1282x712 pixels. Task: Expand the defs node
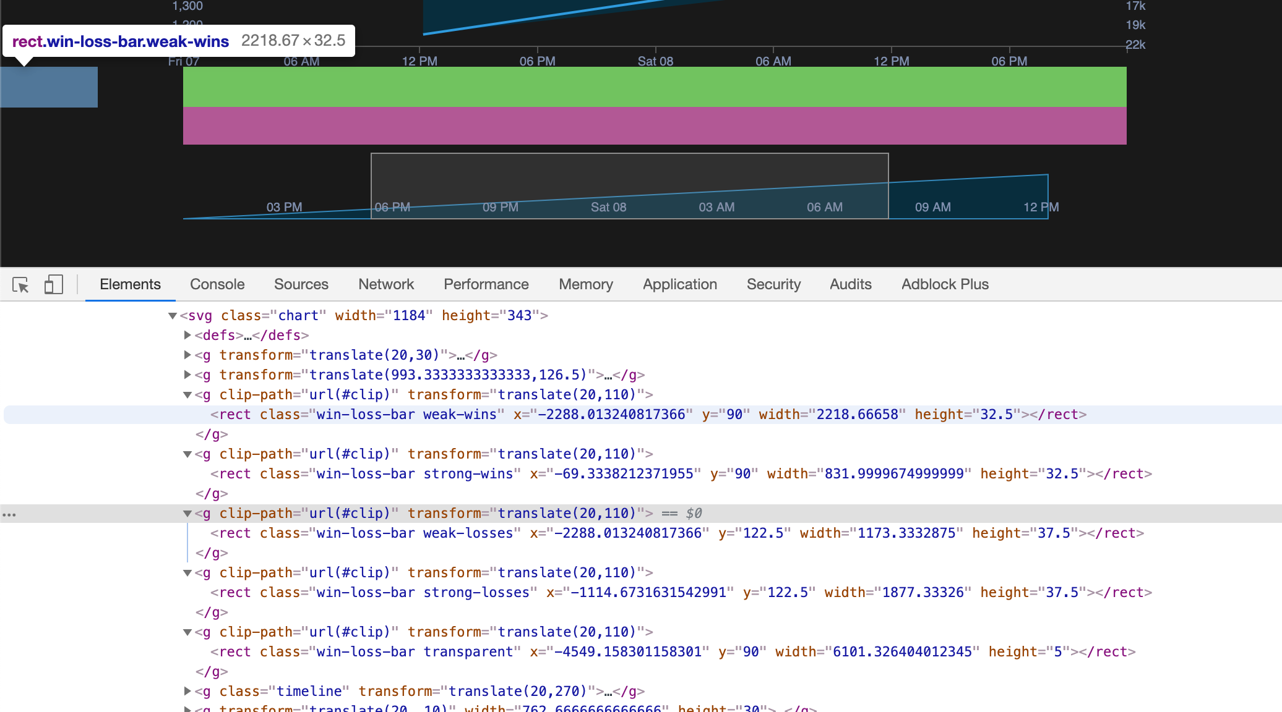click(x=187, y=335)
